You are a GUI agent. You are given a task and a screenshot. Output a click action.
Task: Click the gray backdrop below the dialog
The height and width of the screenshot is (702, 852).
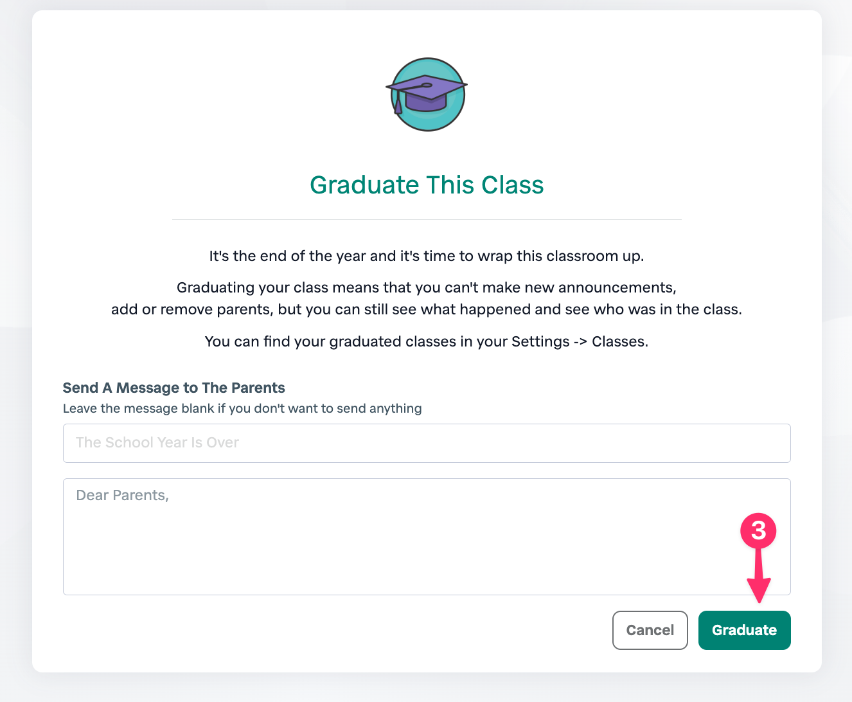click(x=427, y=688)
